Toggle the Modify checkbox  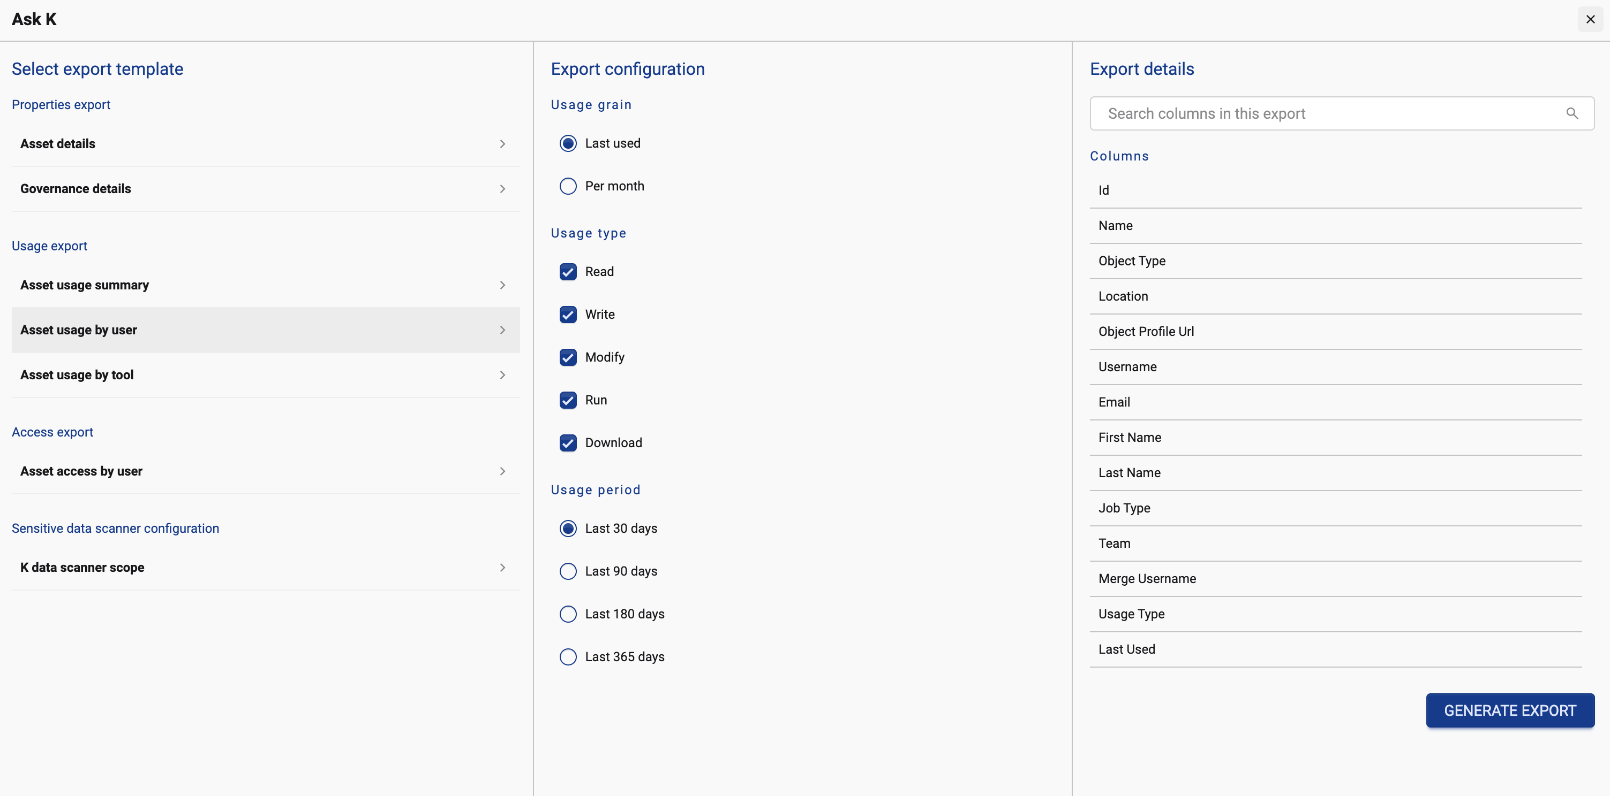tap(568, 357)
